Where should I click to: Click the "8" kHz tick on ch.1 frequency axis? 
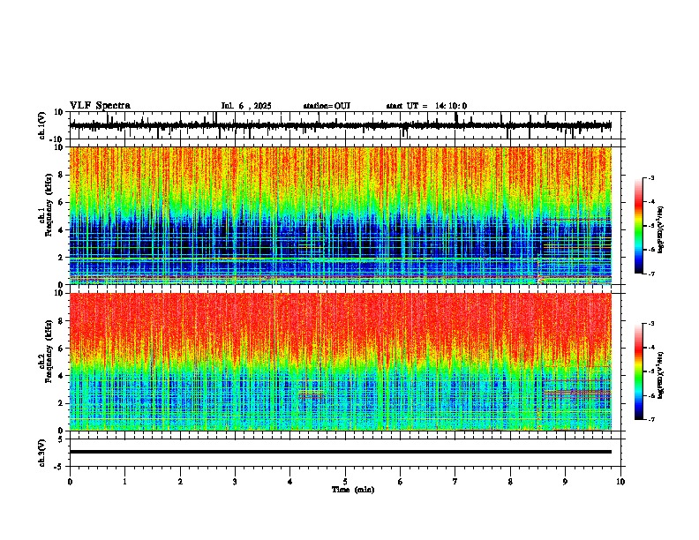(x=62, y=175)
